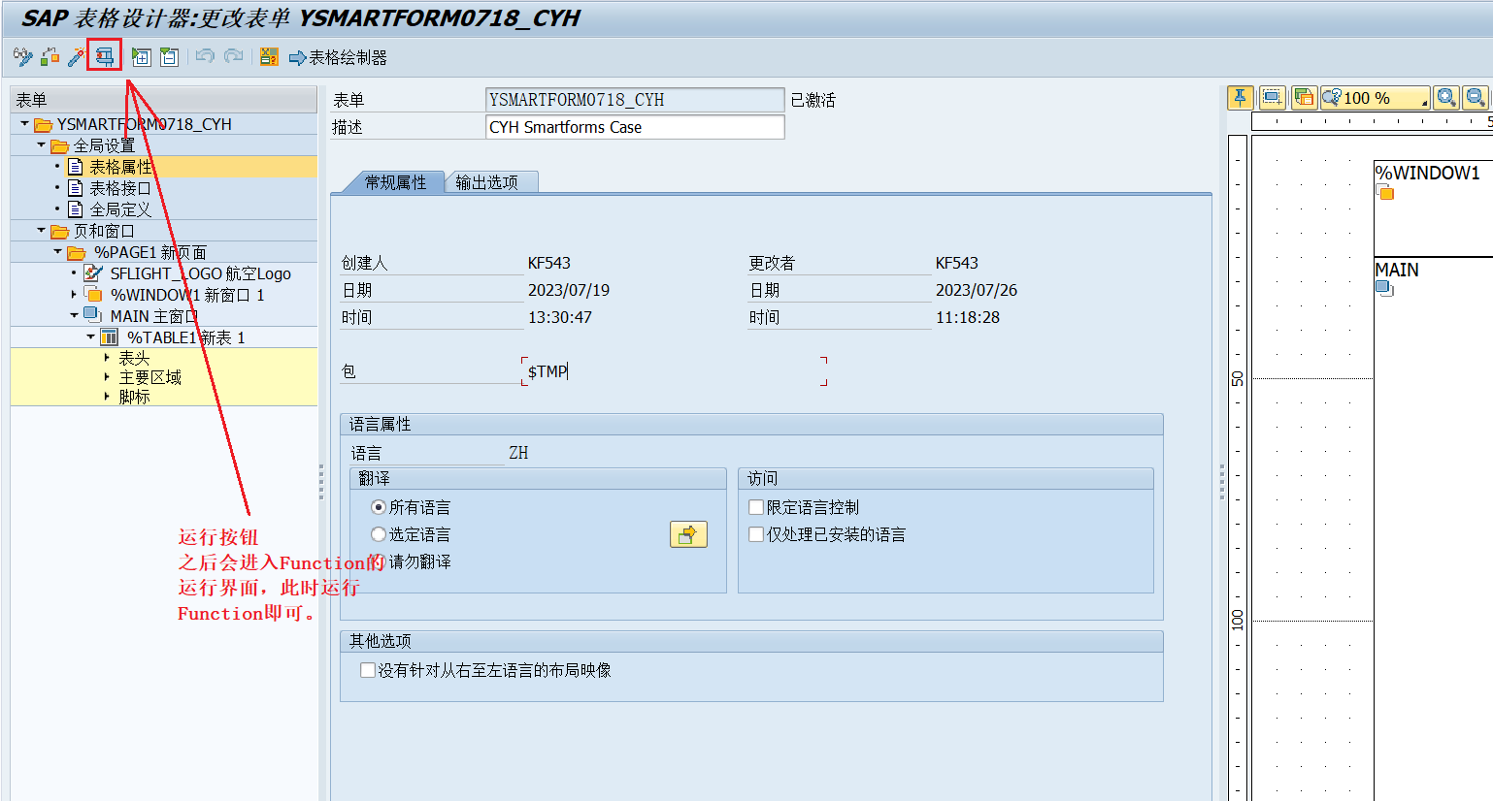Viewport: 1493px width, 801px height.
Task: Click the Activate form wand icon
Action: 76,57
